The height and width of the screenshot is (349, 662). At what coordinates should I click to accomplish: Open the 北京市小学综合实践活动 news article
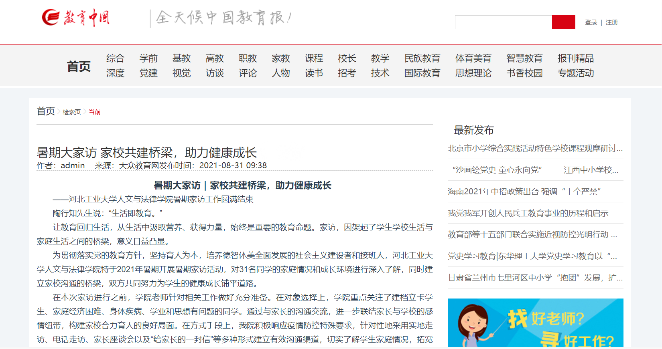click(x=535, y=149)
